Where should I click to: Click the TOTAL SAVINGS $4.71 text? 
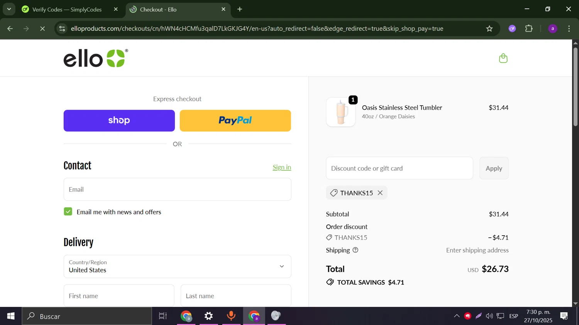[x=371, y=282]
